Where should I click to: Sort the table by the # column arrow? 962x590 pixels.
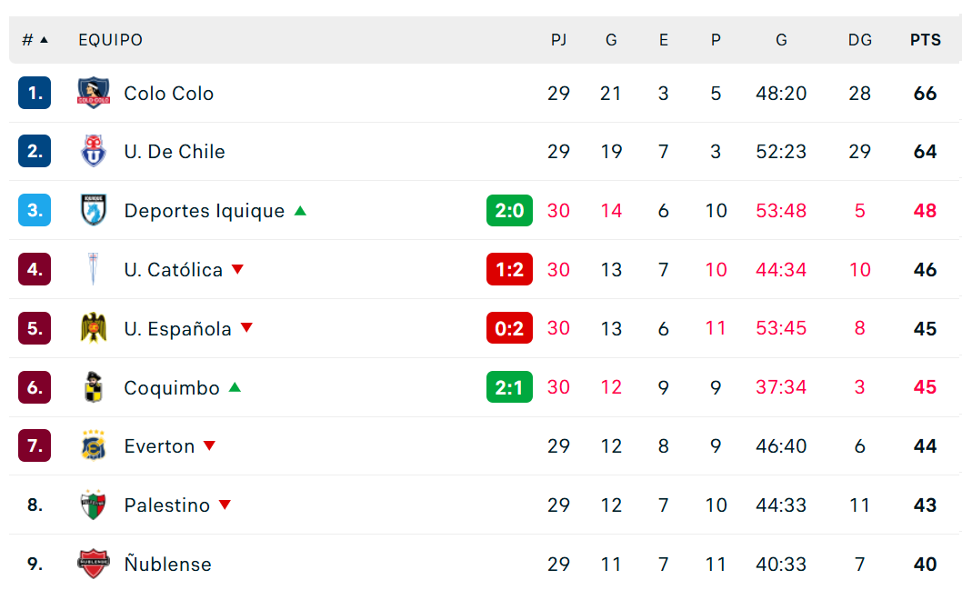[x=45, y=40]
